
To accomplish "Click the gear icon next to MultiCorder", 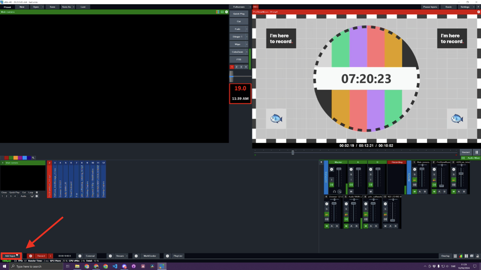I will (x=136, y=256).
